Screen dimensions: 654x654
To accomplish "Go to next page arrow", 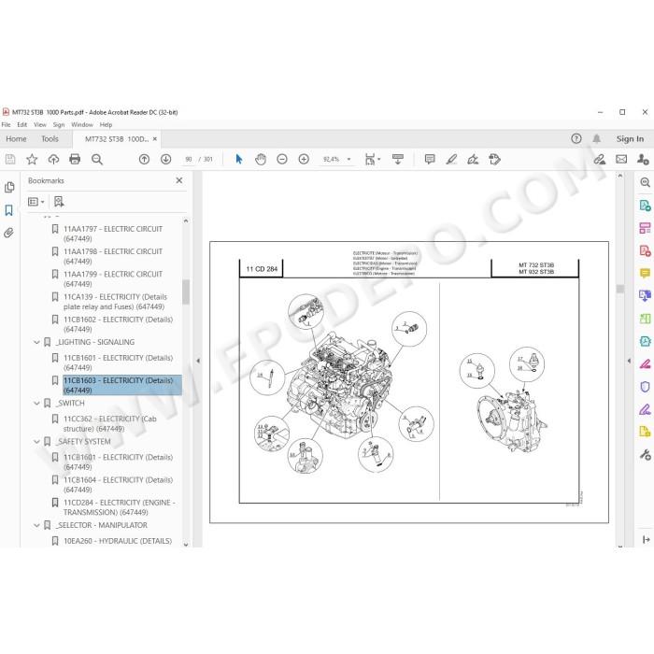I will tap(166, 159).
